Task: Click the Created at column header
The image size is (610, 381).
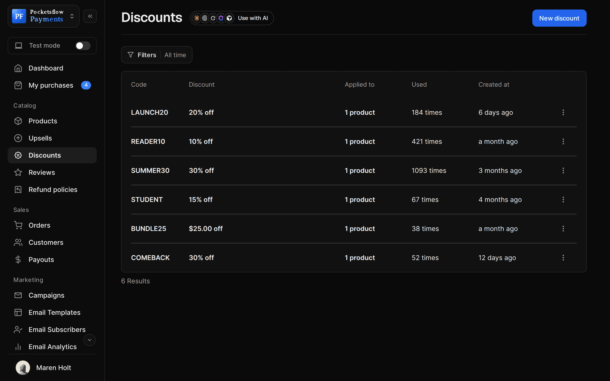Action: 494,85
